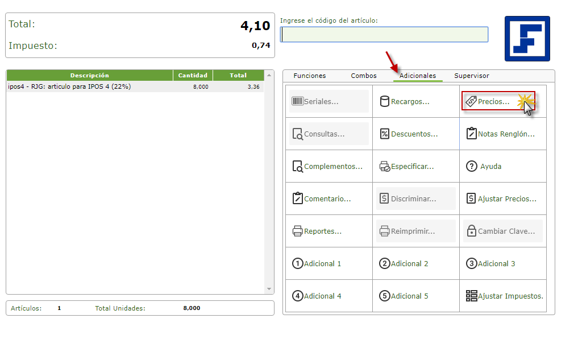Click the Consultas search document icon

pos(297,134)
